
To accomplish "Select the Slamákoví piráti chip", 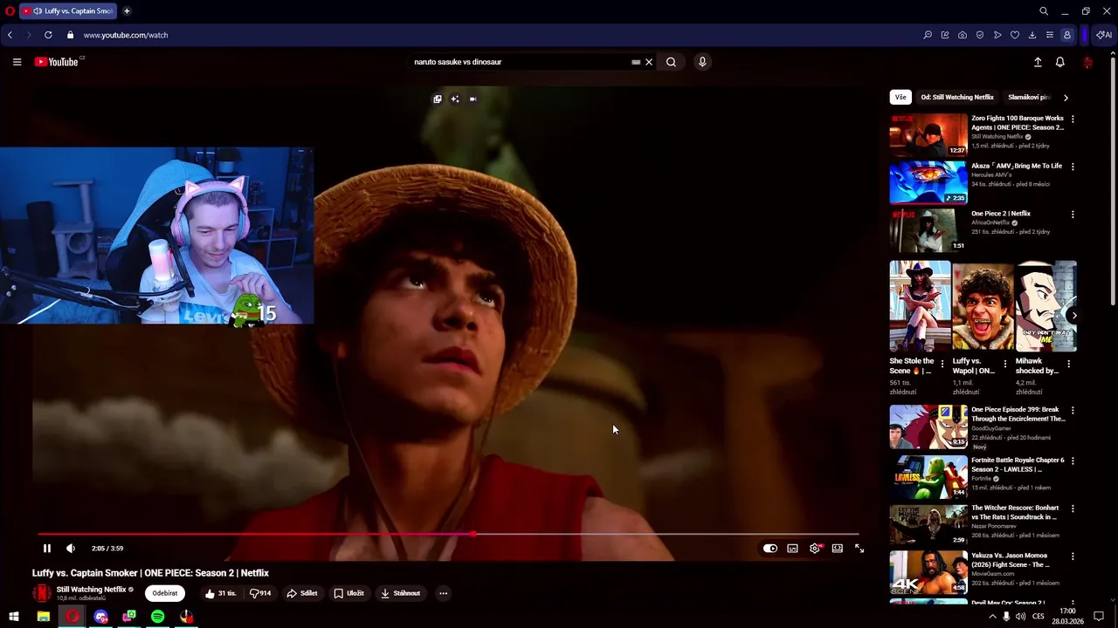I will pos(1029,97).
